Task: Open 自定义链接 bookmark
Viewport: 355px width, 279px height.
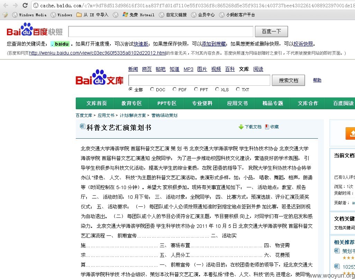Action: click(x=173, y=15)
